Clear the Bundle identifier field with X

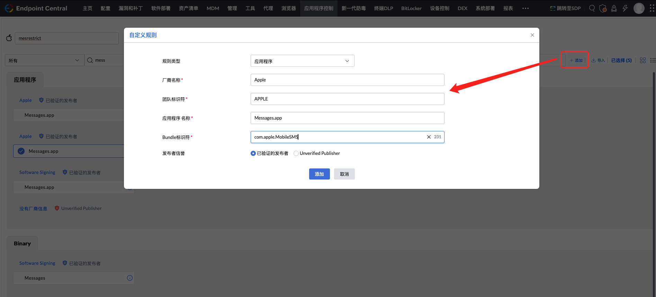coord(429,137)
